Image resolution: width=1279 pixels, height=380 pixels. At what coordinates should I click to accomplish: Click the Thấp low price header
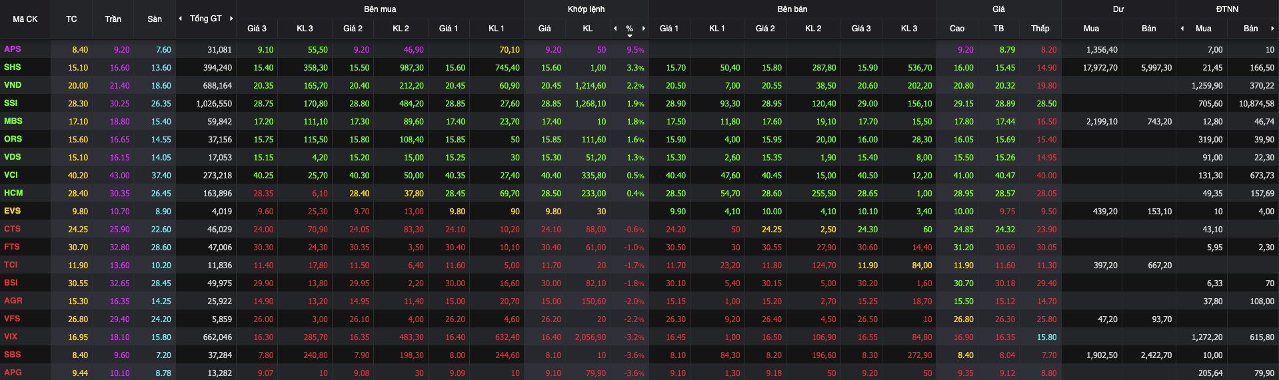point(1040,29)
